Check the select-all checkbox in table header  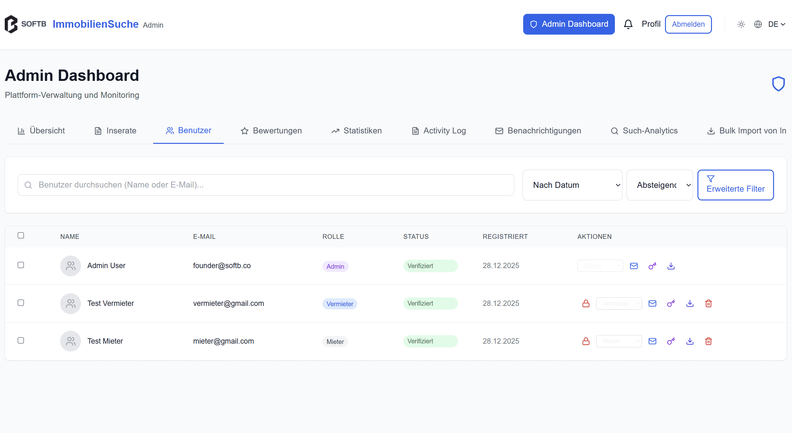pos(21,236)
